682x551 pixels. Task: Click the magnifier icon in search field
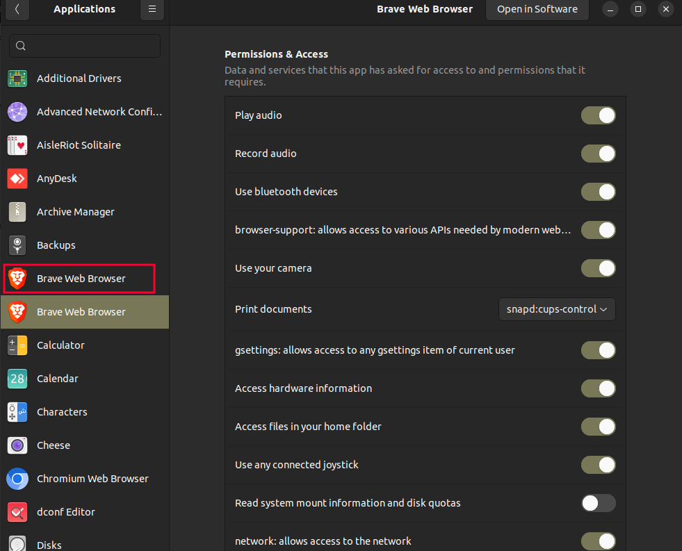coord(20,46)
